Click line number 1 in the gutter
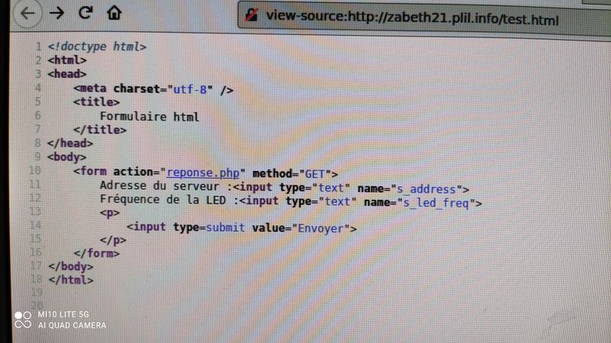Viewport: 611px width, 343px height. pos(38,46)
